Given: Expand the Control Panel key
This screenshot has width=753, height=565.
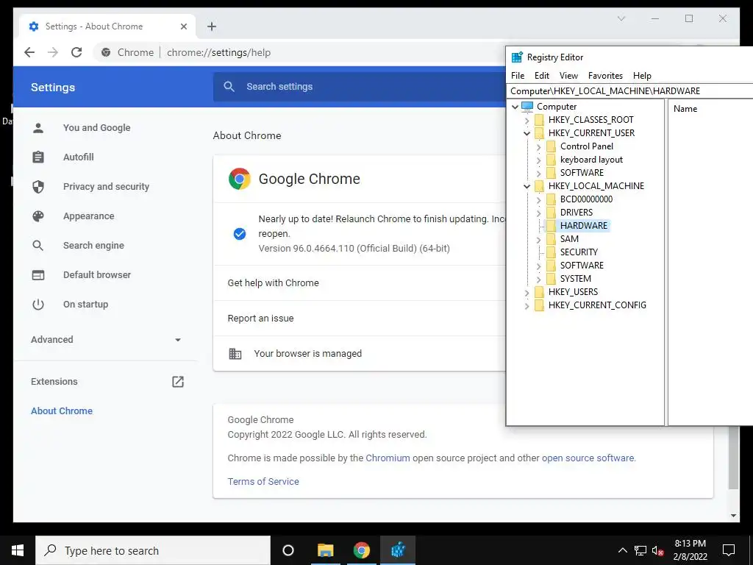Looking at the screenshot, I should pos(539,146).
